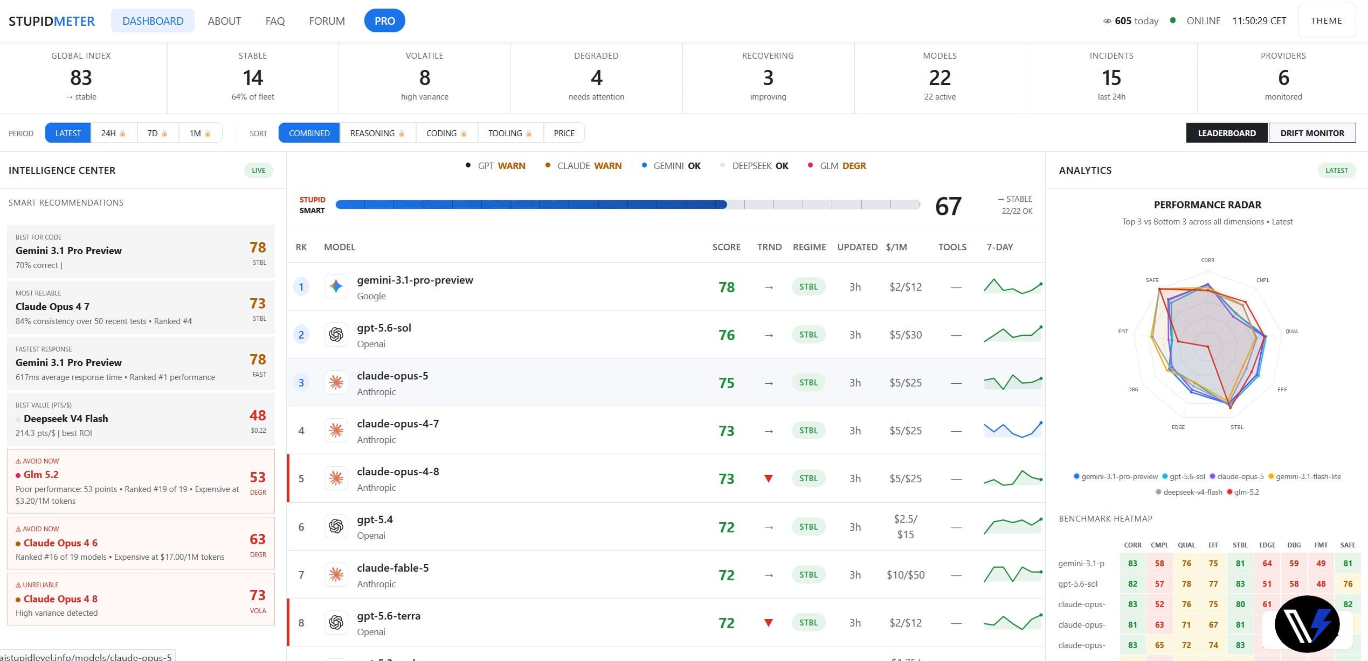
Task: Open the Most Reliable Claude Opus 4 7 card
Action: tap(141, 307)
